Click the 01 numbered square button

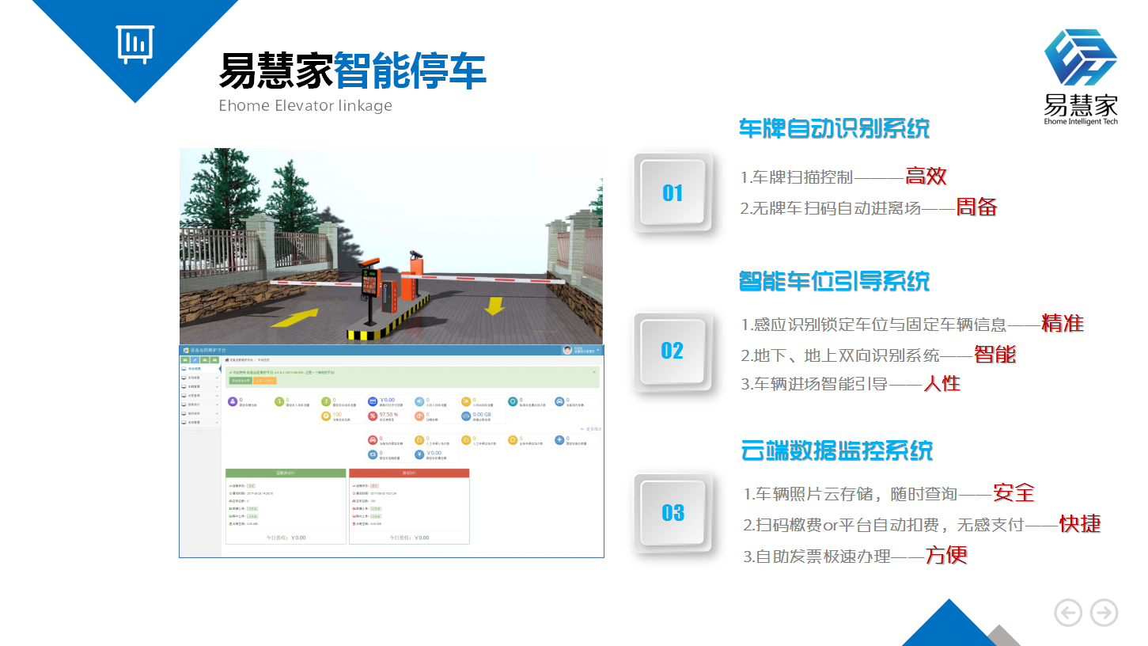pyautogui.click(x=673, y=192)
